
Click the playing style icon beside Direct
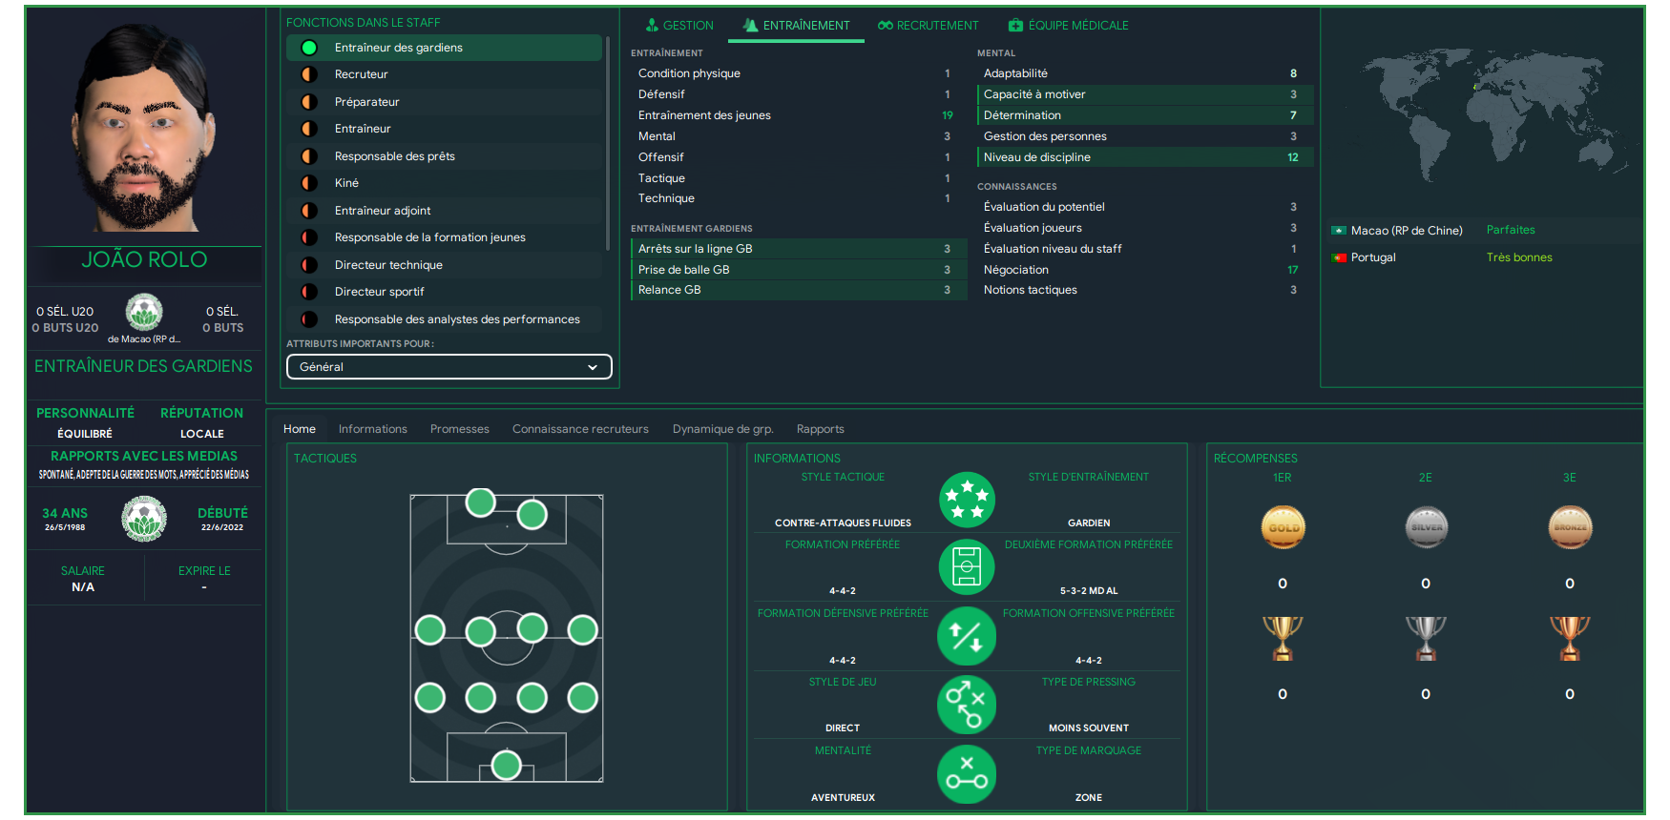[967, 705]
